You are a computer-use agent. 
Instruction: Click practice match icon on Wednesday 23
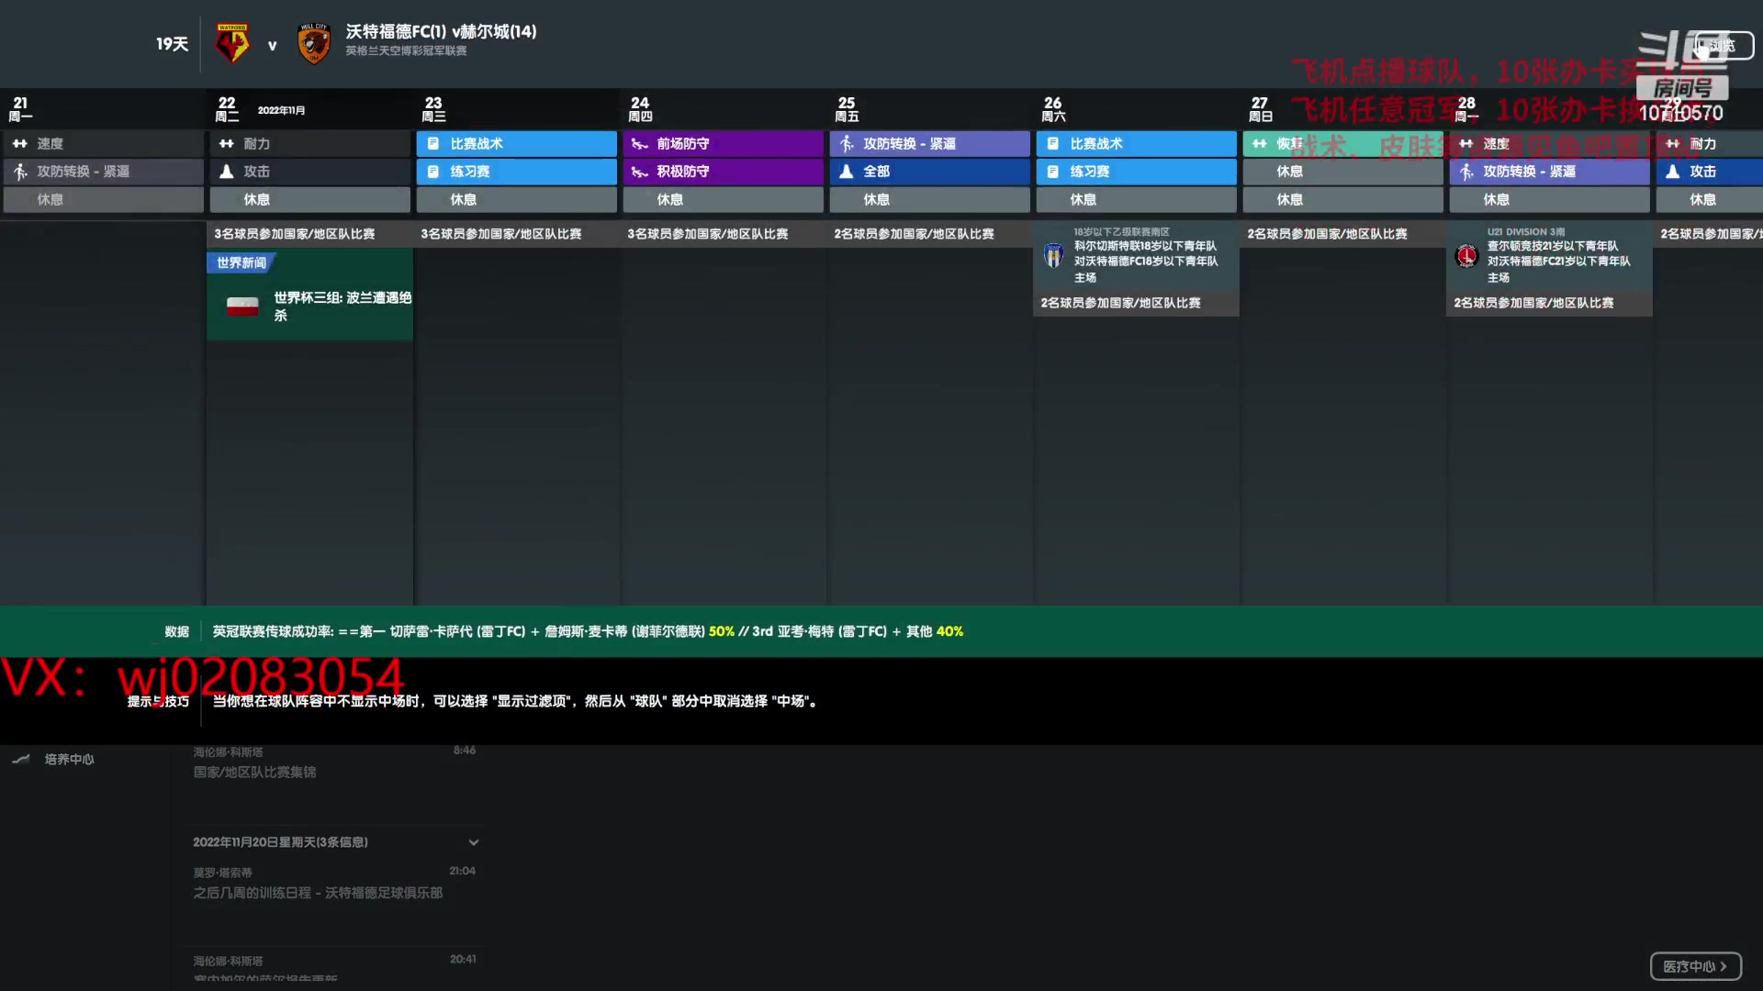(x=432, y=172)
